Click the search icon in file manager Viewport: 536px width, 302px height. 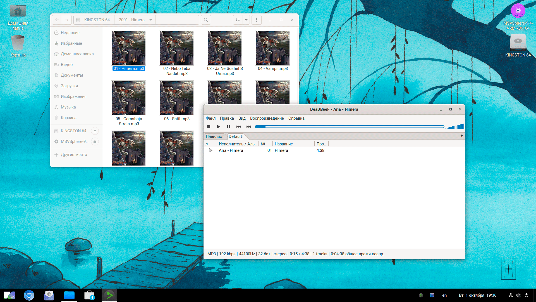click(x=206, y=20)
